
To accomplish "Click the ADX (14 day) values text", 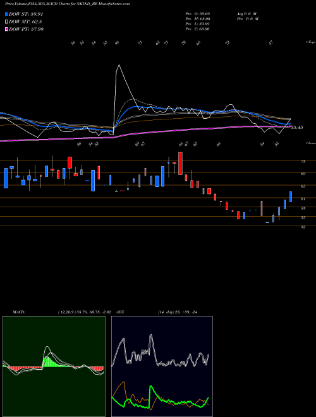I will coord(177,312).
